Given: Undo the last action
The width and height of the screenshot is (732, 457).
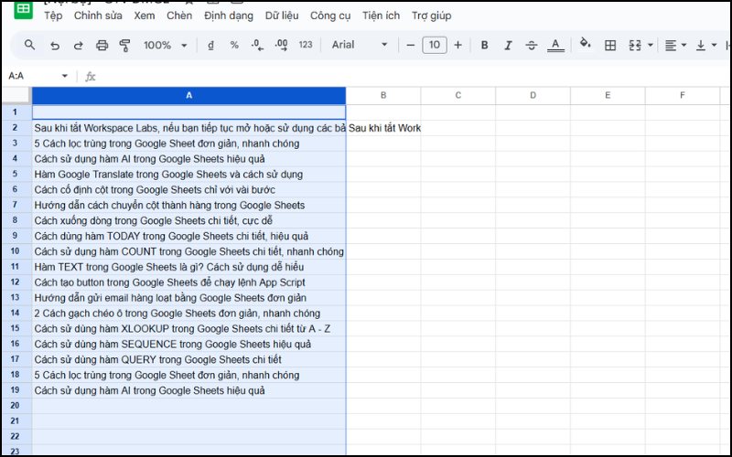Looking at the screenshot, I should pos(55,45).
